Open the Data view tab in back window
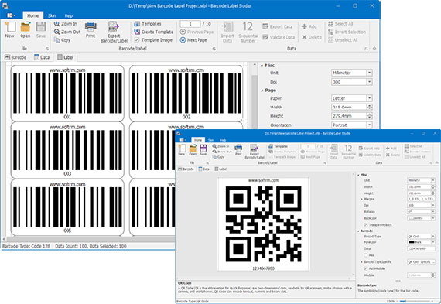 42,57
